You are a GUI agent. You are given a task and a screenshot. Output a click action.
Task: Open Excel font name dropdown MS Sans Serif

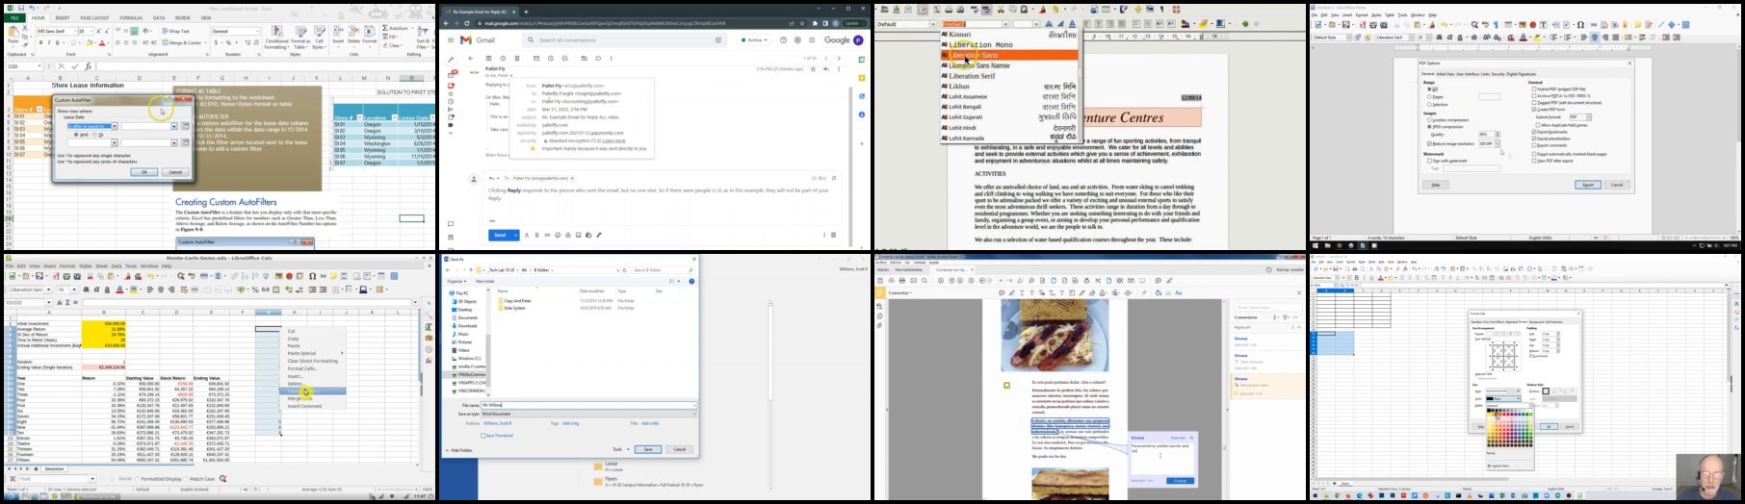coord(75,31)
